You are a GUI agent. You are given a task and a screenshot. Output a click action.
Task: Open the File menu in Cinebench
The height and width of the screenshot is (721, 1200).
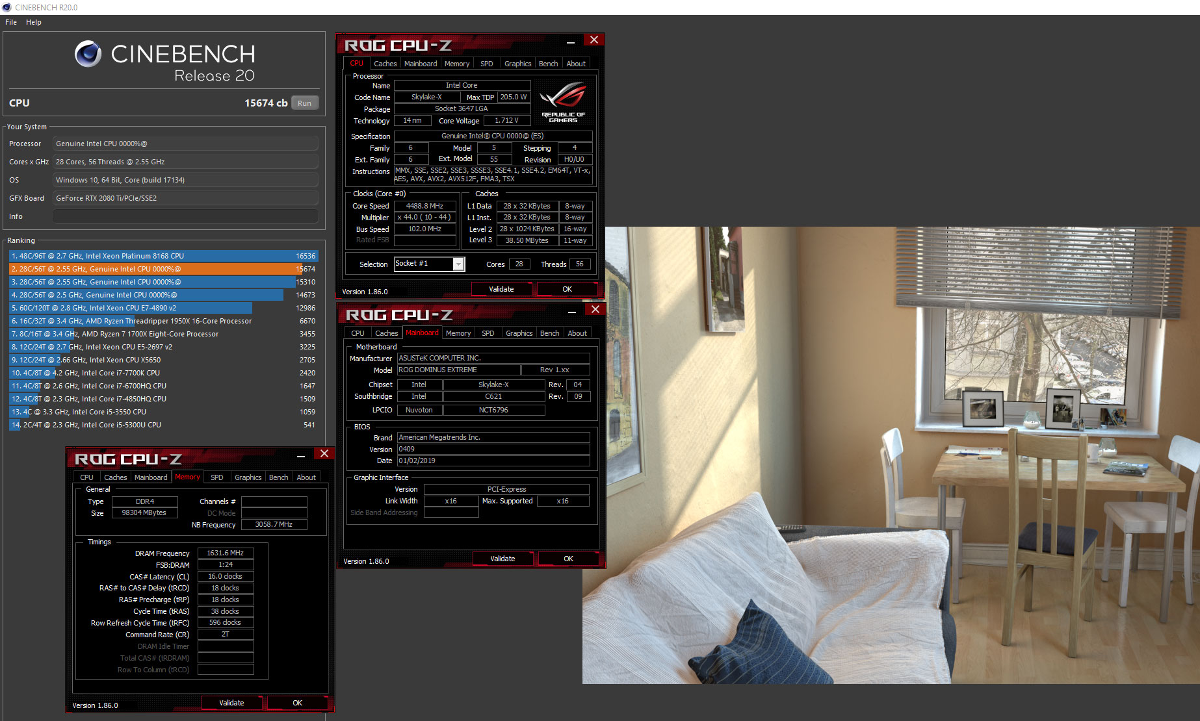[x=11, y=22]
